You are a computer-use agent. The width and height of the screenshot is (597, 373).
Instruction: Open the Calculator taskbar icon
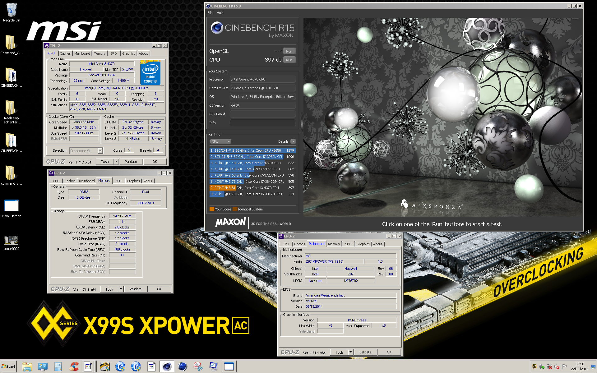point(58,366)
